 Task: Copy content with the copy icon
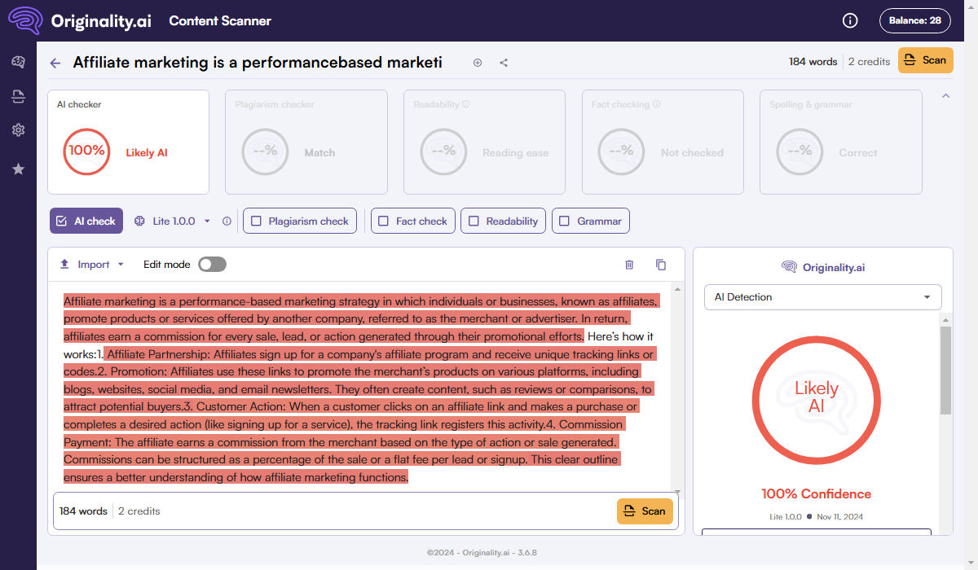tap(661, 265)
